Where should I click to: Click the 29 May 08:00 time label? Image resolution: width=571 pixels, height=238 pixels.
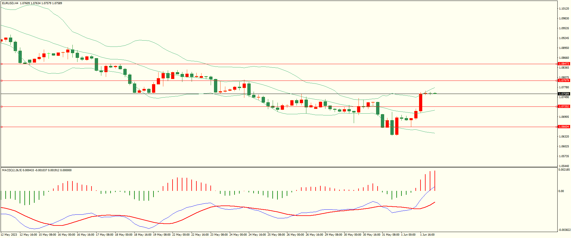tap(333, 235)
